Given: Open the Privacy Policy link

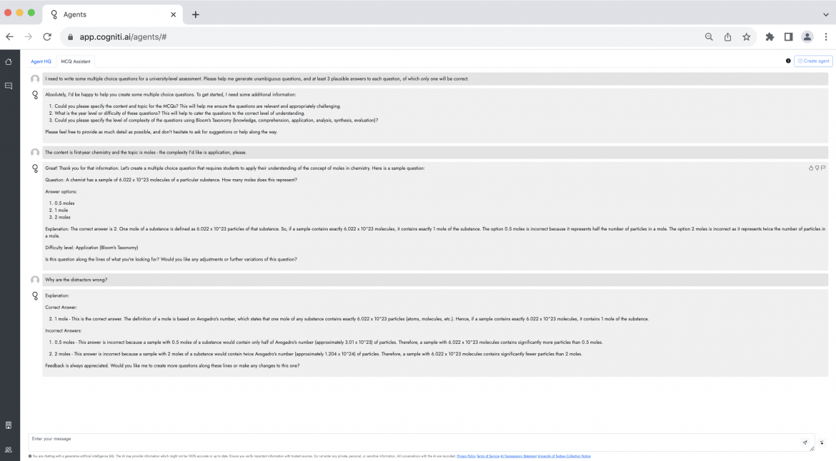Looking at the screenshot, I should (465, 455).
